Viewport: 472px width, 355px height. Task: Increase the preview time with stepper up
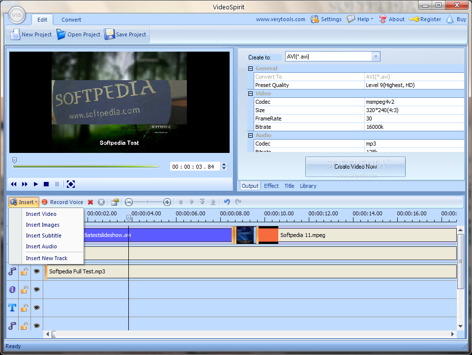[224, 164]
